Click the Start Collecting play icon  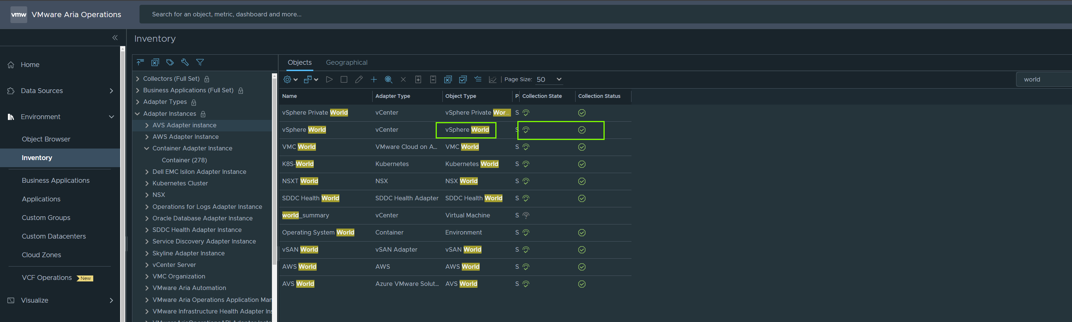tap(329, 79)
